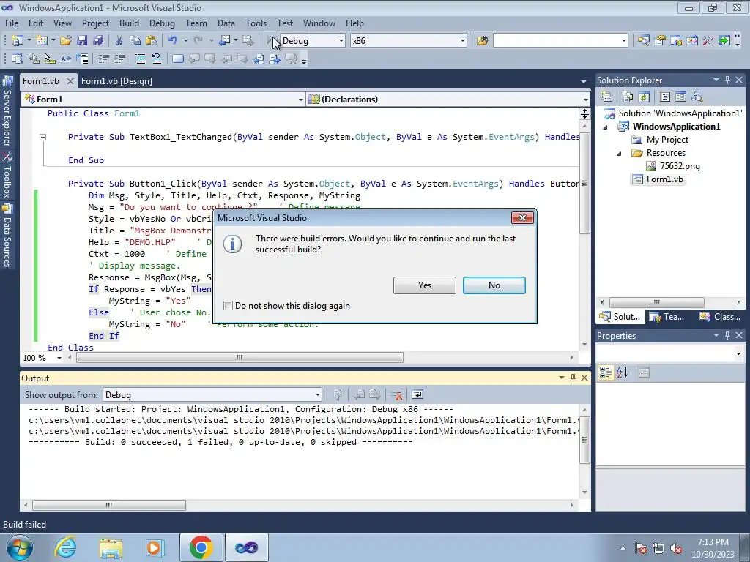Click Alphabetical sort icon in Properties

pos(622,372)
